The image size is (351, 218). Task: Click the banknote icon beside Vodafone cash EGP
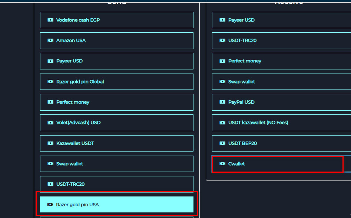click(x=50, y=20)
